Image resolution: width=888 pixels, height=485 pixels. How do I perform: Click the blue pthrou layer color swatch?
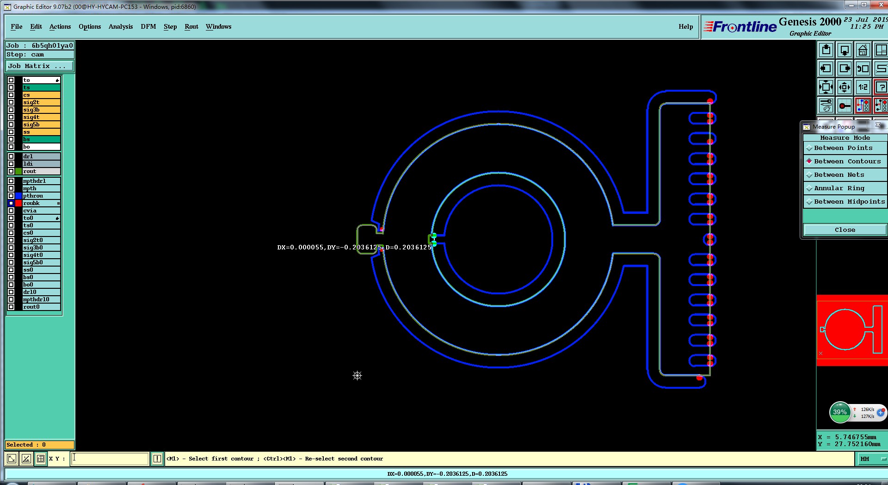click(x=18, y=196)
